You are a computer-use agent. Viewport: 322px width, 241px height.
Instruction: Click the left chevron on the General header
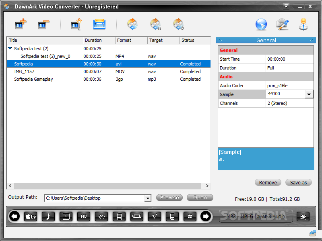[x=221, y=41]
